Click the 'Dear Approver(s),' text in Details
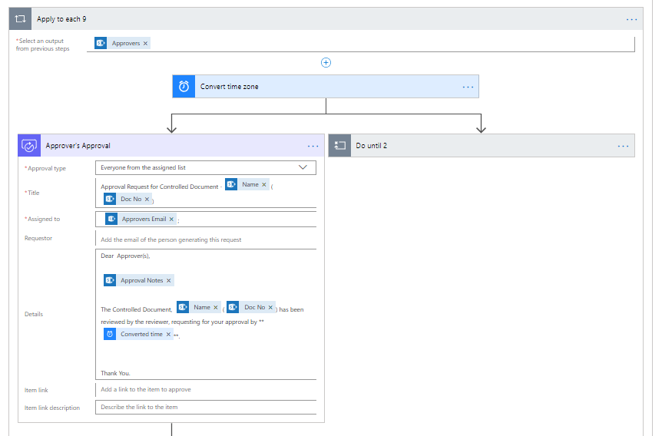Image resolution: width=662 pixels, height=436 pixels. (x=125, y=256)
